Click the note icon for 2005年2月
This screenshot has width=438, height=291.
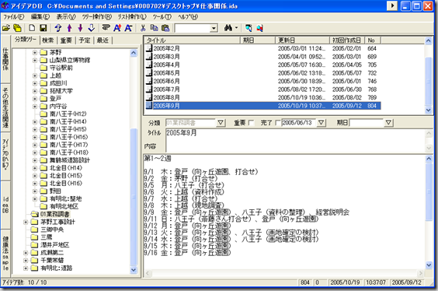(x=149, y=48)
